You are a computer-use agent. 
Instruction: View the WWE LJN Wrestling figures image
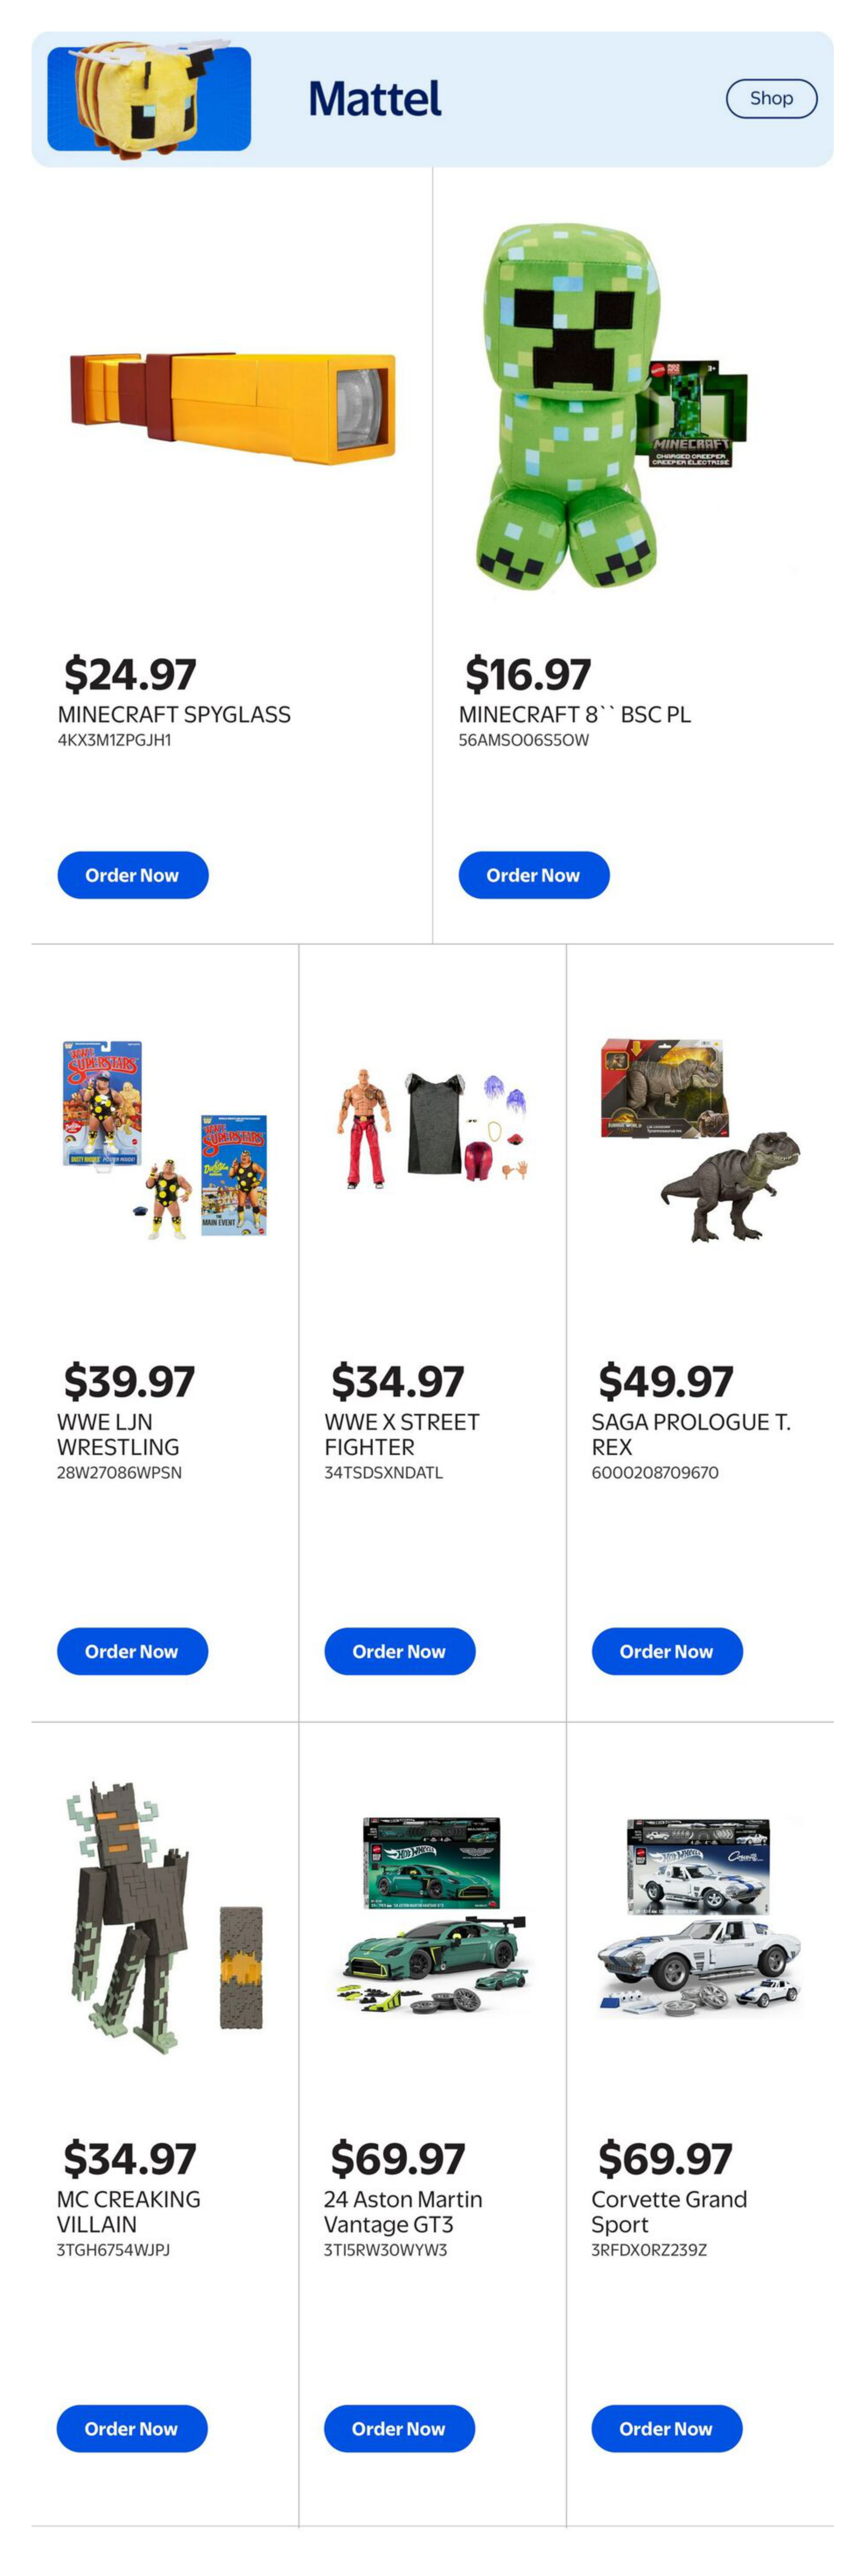(165, 1140)
